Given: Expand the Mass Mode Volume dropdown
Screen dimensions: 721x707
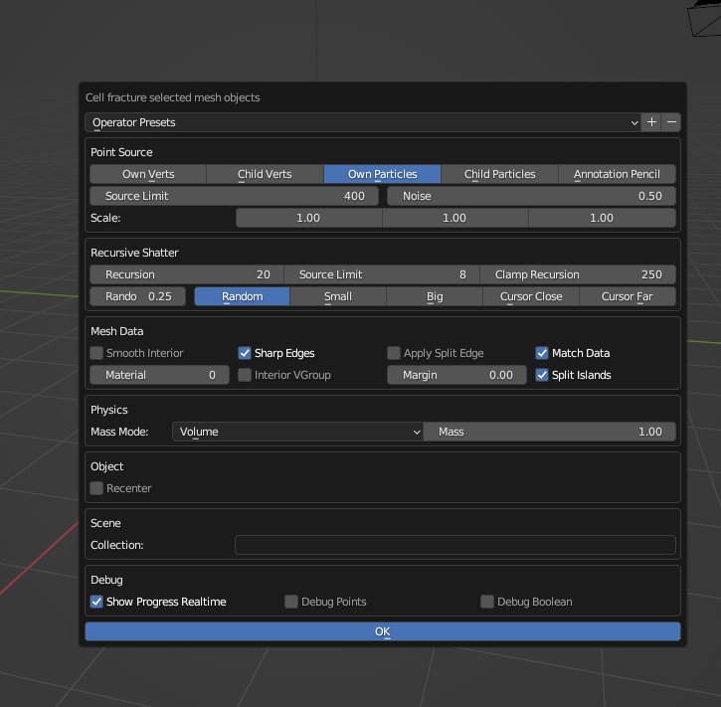Looking at the screenshot, I should tap(297, 432).
